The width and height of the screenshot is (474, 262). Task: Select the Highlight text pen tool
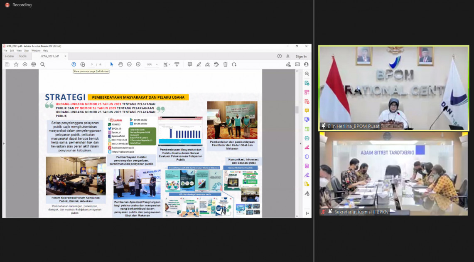199,64
